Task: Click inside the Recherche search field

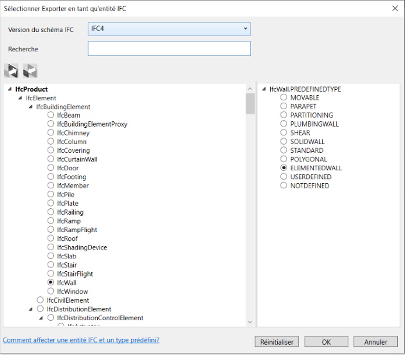Action: [169, 49]
